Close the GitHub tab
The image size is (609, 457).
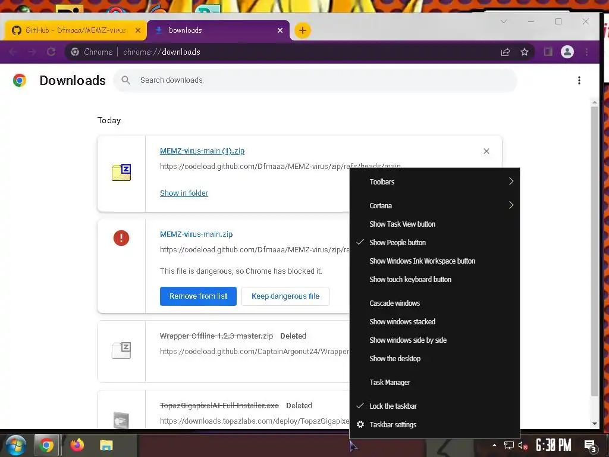coord(138,30)
